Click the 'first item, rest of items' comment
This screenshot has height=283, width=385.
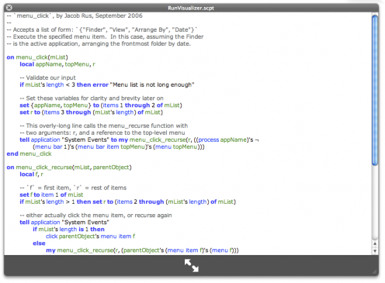tap(73, 188)
